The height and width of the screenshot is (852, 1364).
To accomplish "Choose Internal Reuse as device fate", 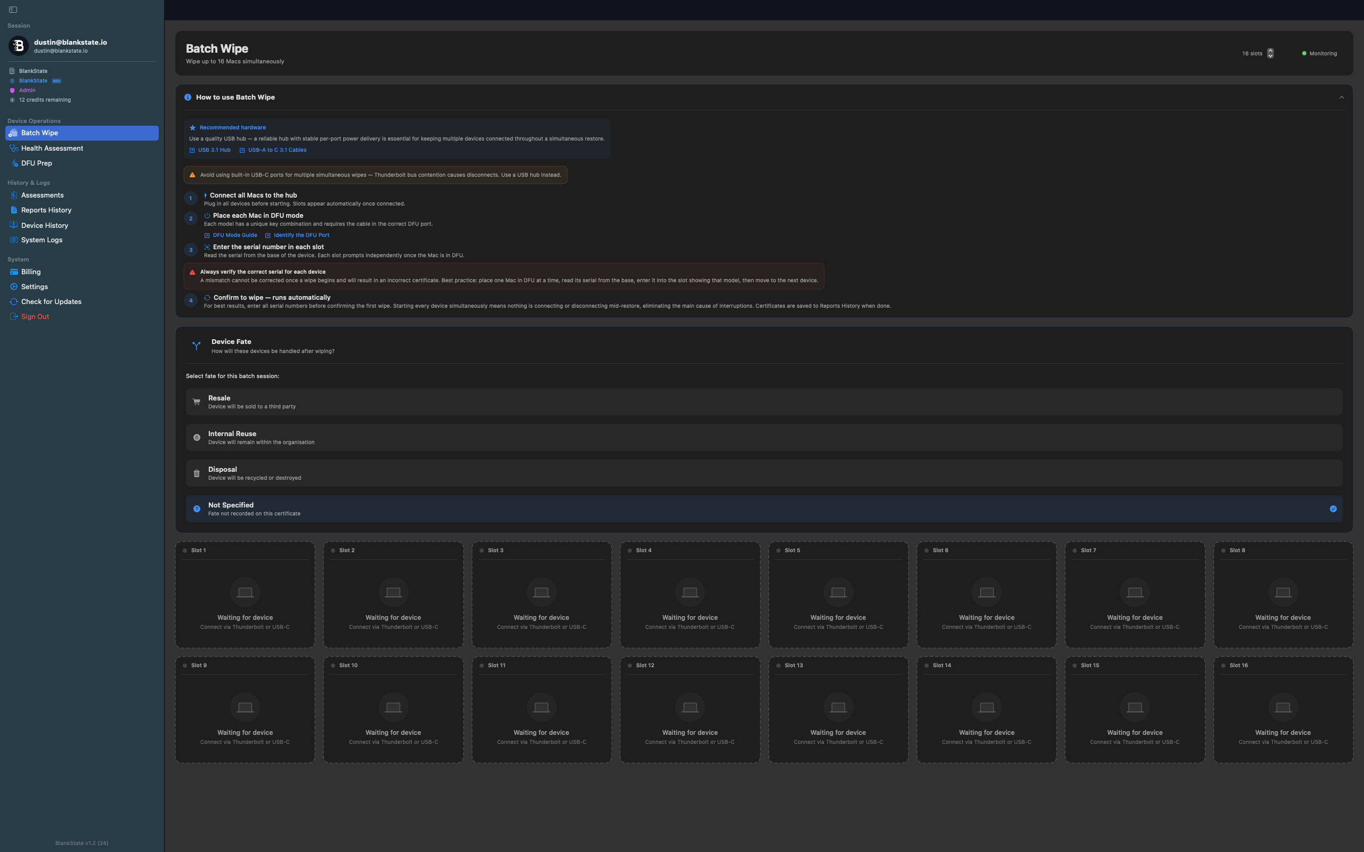I will tap(763, 437).
